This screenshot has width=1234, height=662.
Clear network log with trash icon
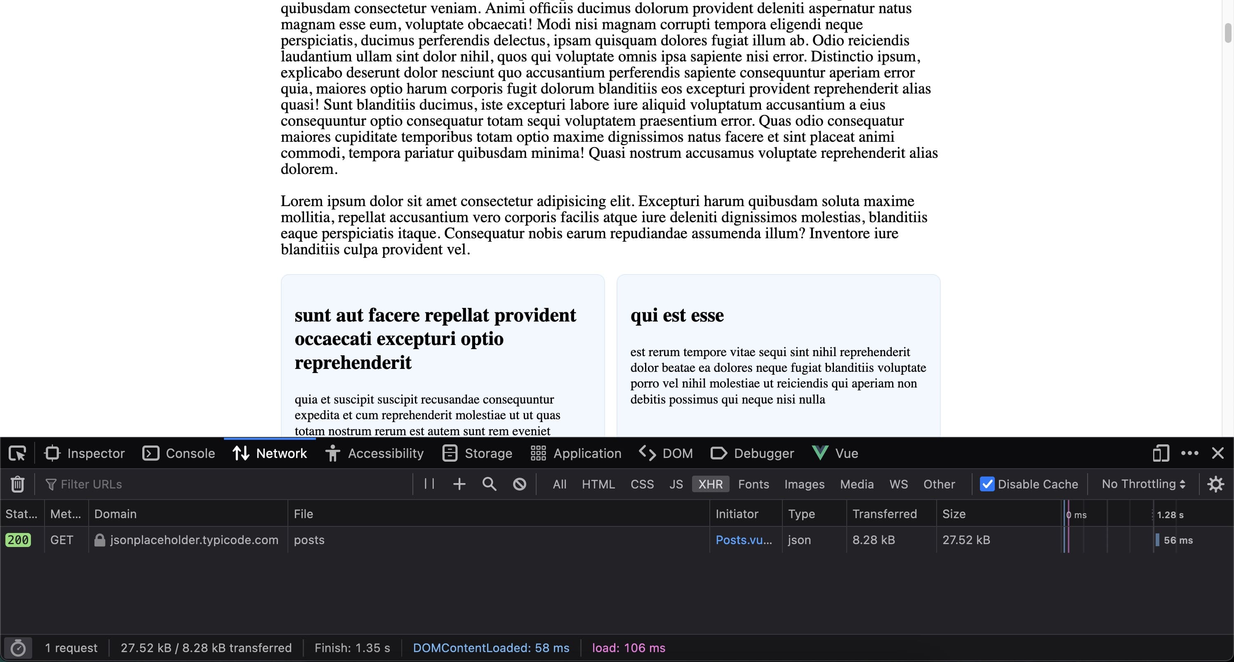click(x=17, y=484)
